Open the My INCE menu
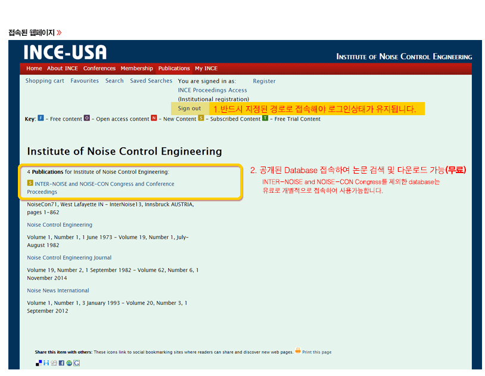 pos(206,68)
